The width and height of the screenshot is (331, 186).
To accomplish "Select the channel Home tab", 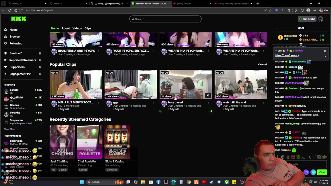I will pos(55,28).
